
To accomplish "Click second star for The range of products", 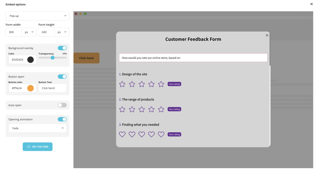I will (x=132, y=109).
